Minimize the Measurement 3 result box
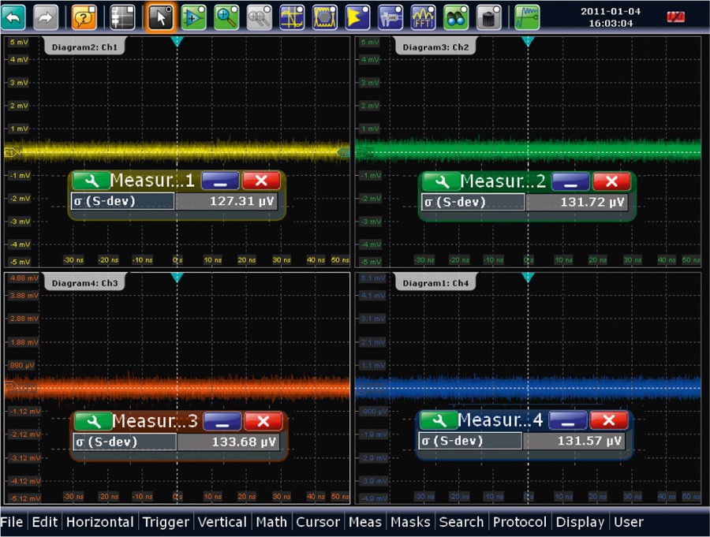Image resolution: width=710 pixels, height=537 pixels. pyautogui.click(x=222, y=421)
